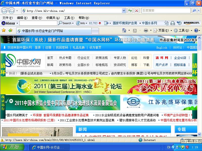Open the 热点专题 navigation item
This screenshot has width=202, height=151.
(65, 58)
